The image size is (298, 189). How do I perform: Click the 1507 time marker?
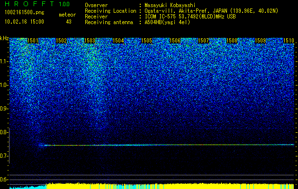[x=203, y=41]
